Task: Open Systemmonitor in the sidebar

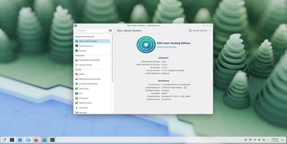Action: click(x=92, y=46)
